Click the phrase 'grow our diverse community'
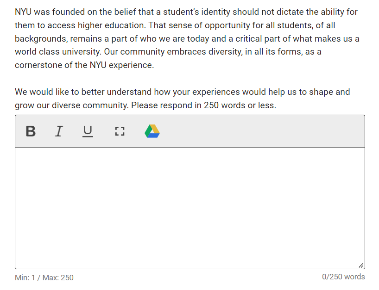Screen dimensions: 379x290 pyautogui.click(x=71, y=105)
